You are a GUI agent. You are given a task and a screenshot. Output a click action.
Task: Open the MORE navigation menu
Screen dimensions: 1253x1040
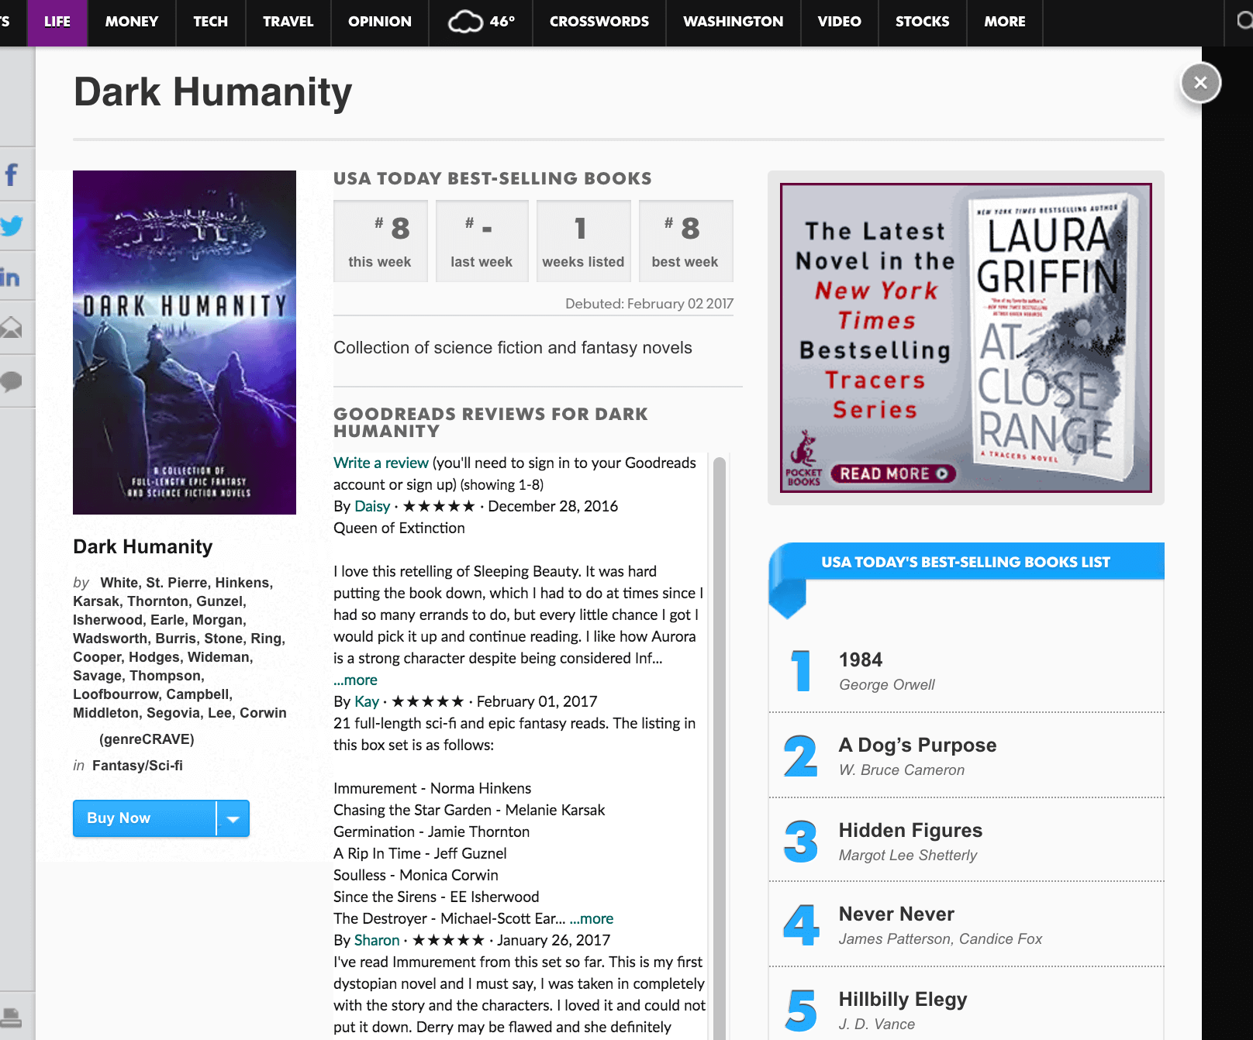click(x=1005, y=22)
